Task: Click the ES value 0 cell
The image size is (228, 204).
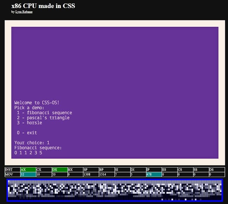Action: coord(169,174)
